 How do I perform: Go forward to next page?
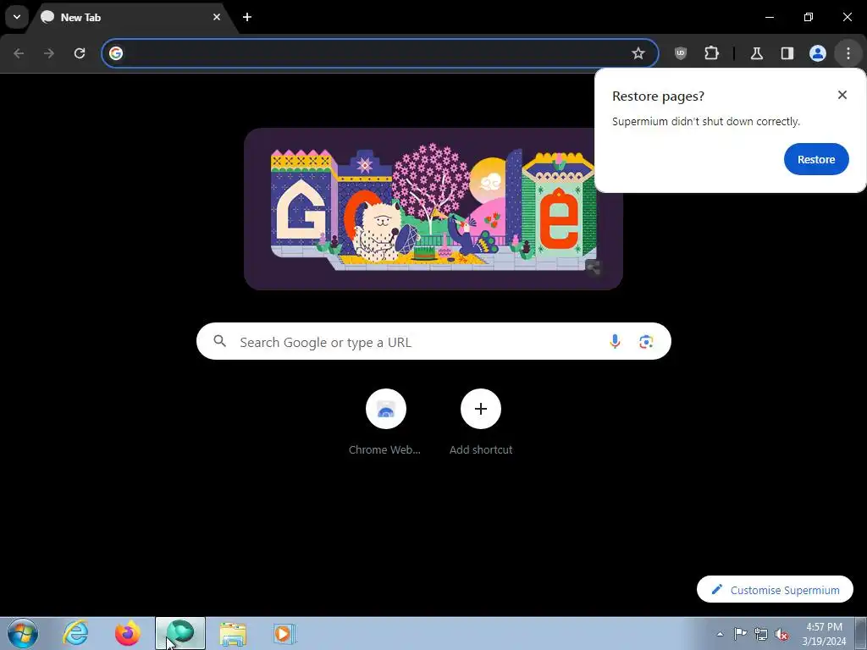[49, 53]
